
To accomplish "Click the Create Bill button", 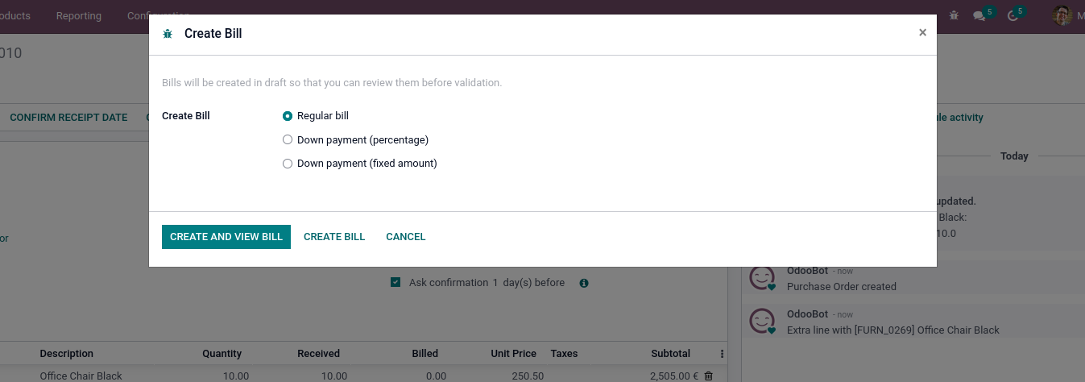I will [x=334, y=237].
